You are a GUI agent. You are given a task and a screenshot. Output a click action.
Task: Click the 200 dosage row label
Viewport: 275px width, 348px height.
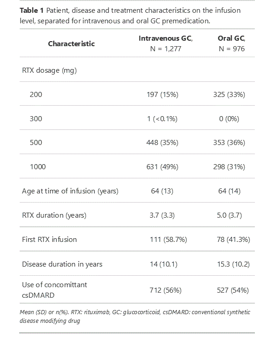(36, 94)
